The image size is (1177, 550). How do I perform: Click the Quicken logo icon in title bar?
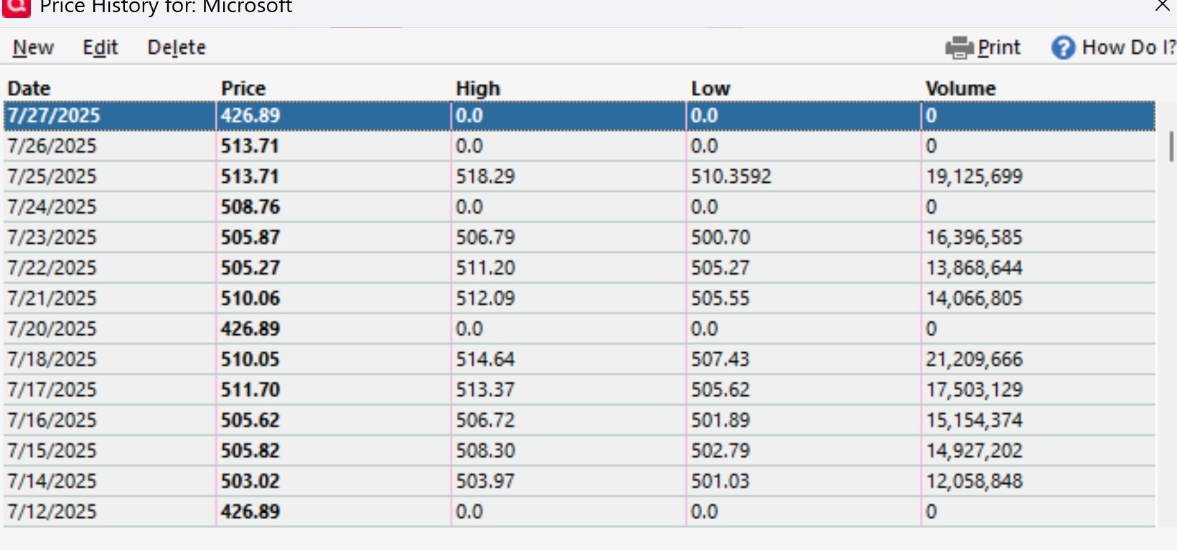pyautogui.click(x=16, y=7)
